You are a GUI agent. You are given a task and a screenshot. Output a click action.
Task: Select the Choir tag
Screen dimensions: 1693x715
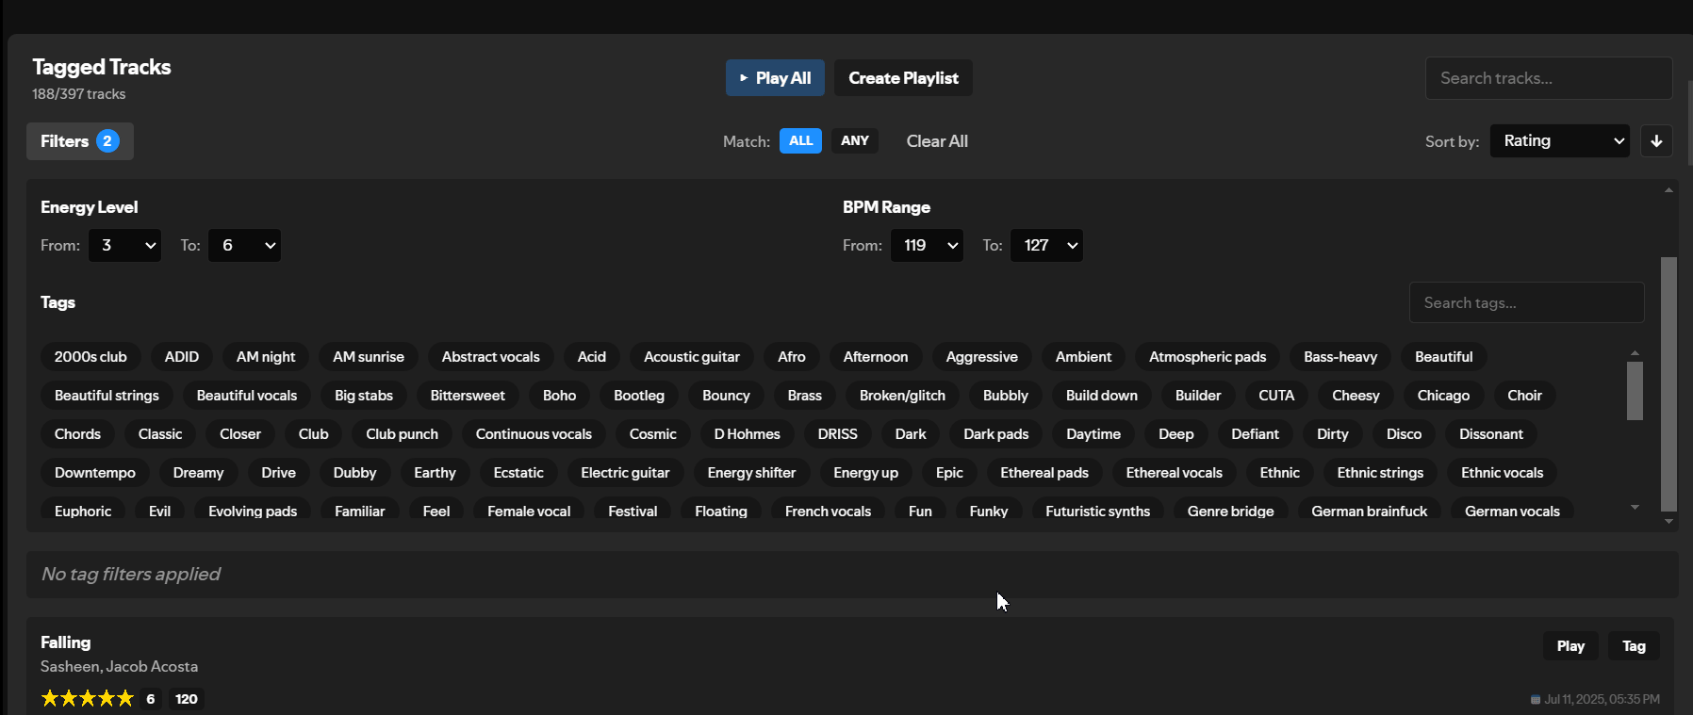(x=1524, y=396)
